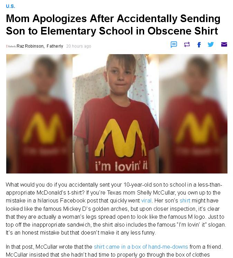Viewport: 233px width, 258px height.
Task: Click the paragraph starting 'What would you do'
Action: point(116,209)
